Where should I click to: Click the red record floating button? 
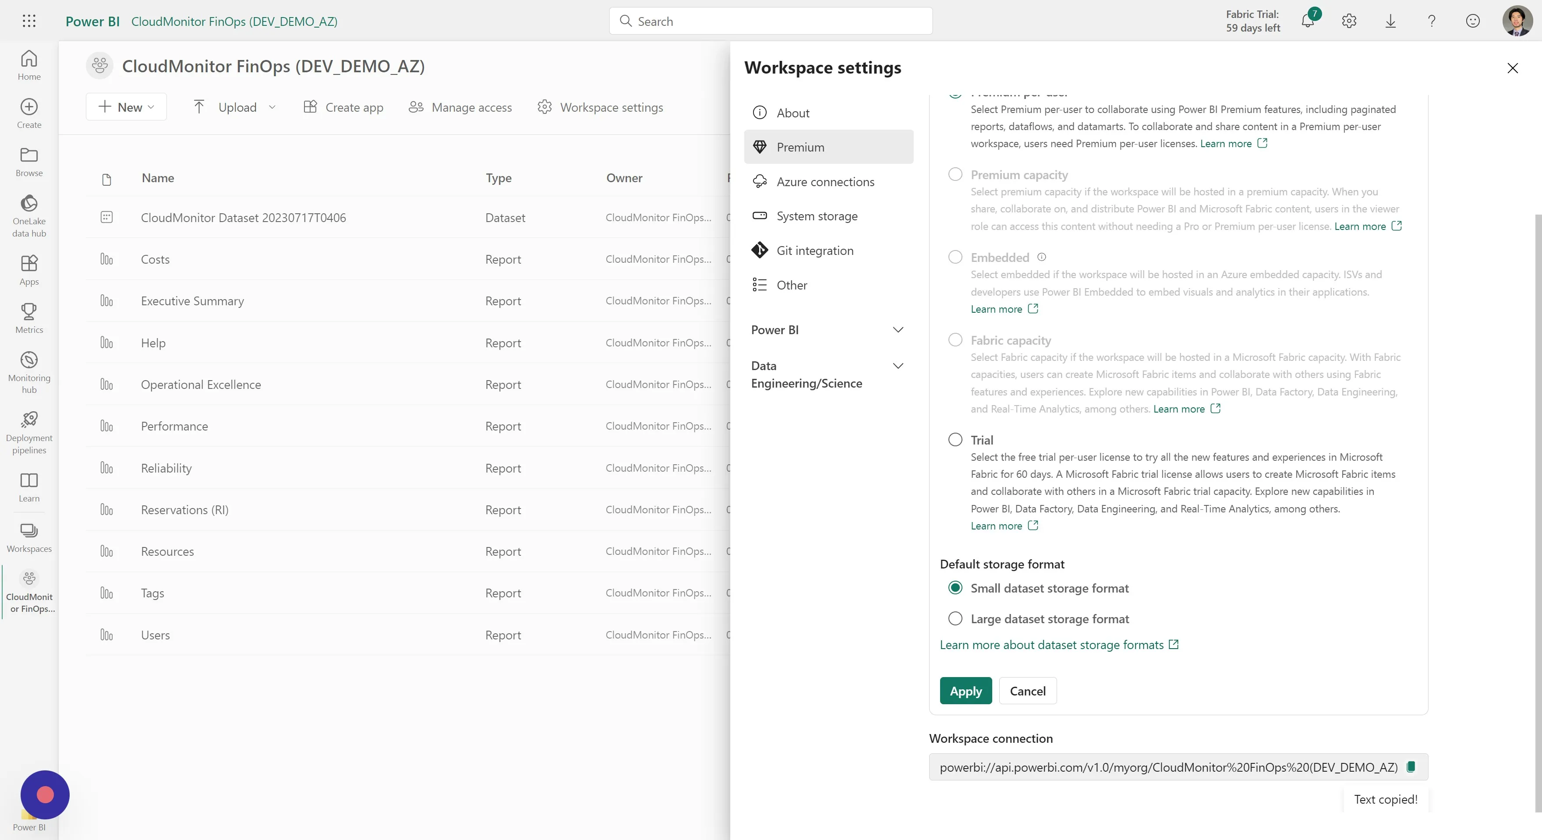(x=45, y=794)
